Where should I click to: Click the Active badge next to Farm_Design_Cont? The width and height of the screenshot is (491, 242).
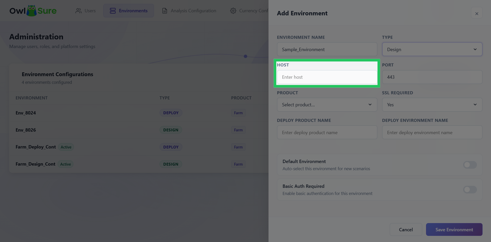pyautogui.click(x=65, y=164)
